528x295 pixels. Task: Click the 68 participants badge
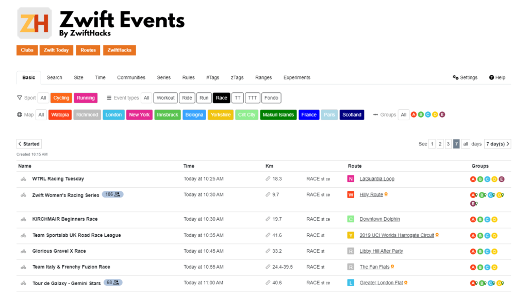tap(113, 283)
